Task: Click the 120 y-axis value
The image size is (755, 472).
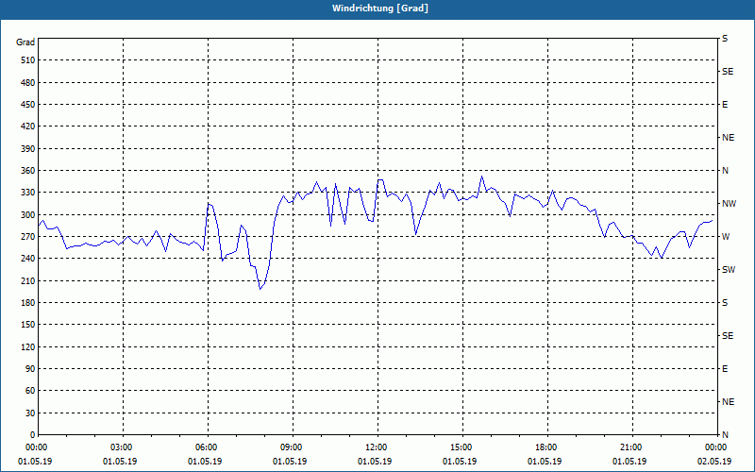Action: (28, 346)
